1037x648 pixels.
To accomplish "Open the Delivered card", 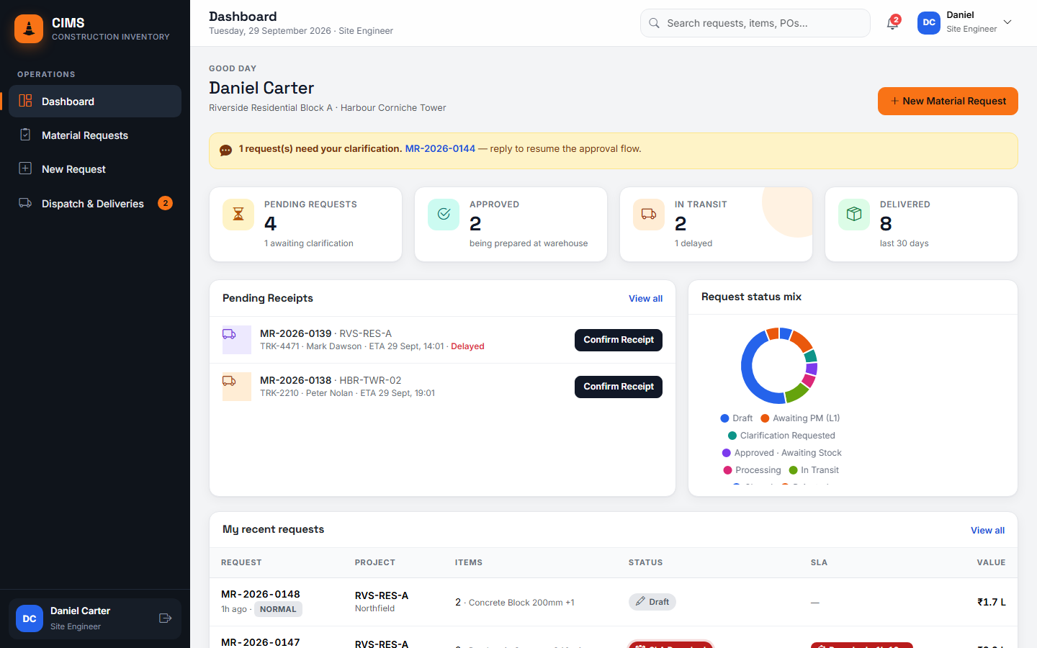I will tap(921, 225).
